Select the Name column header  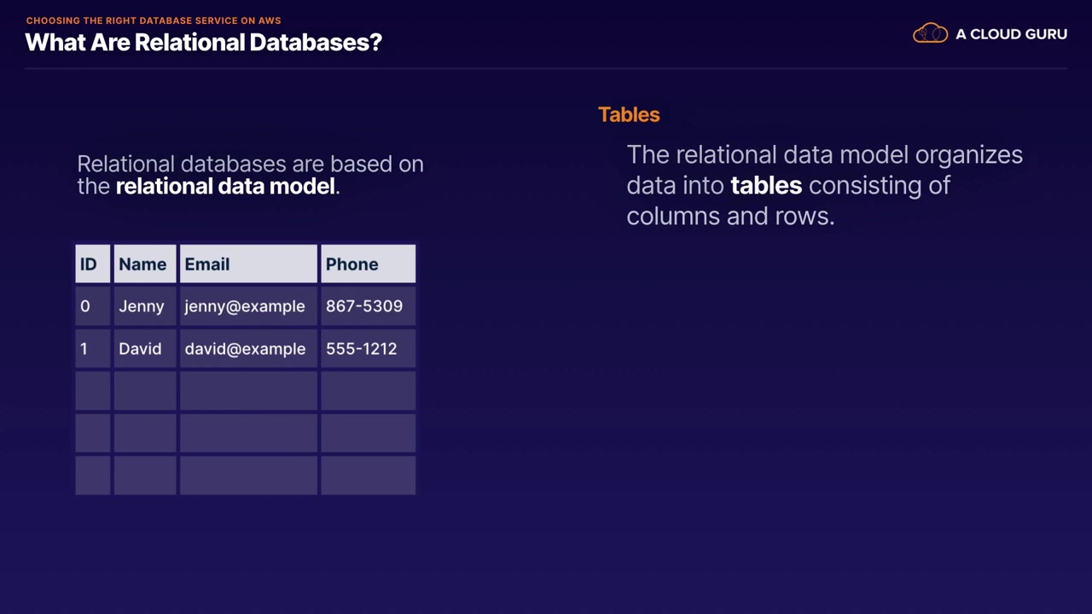[x=144, y=264]
